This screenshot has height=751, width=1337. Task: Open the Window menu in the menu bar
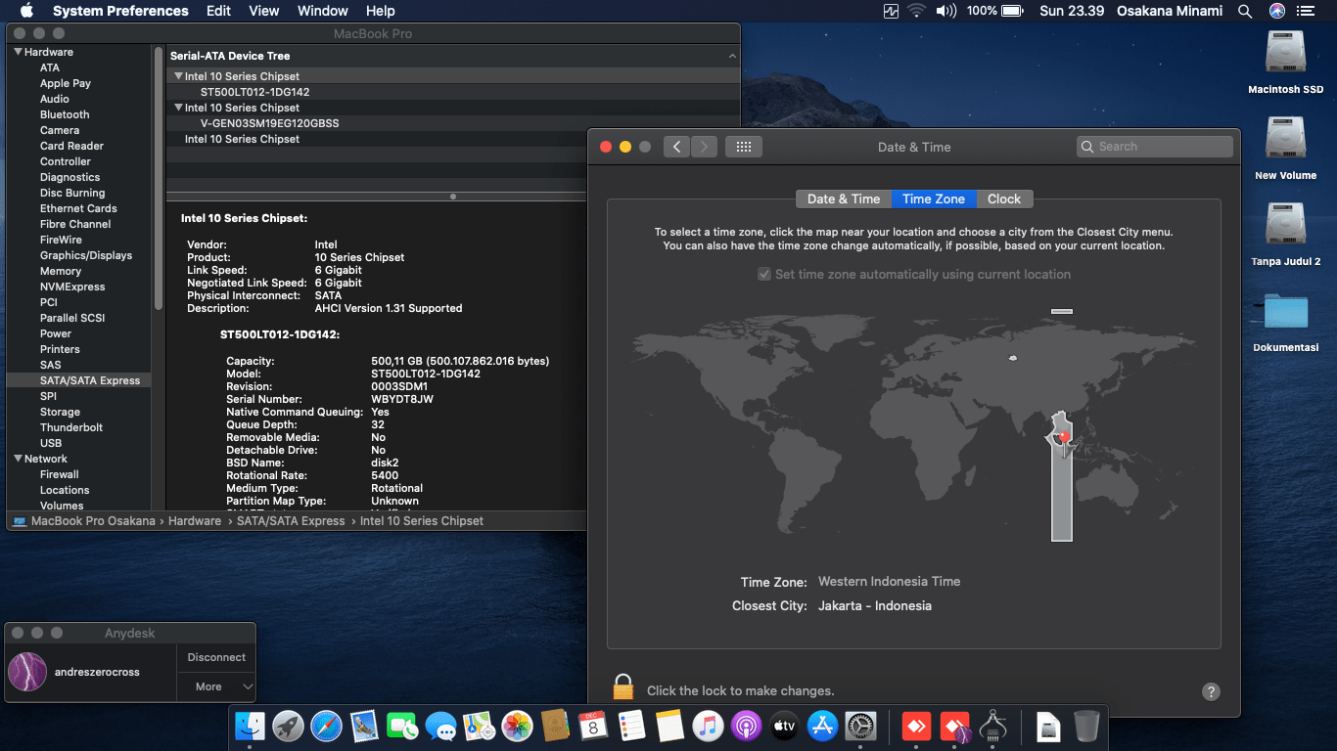[322, 11]
